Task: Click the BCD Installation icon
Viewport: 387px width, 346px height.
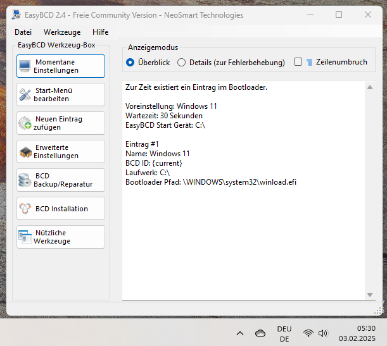Action: point(25,209)
